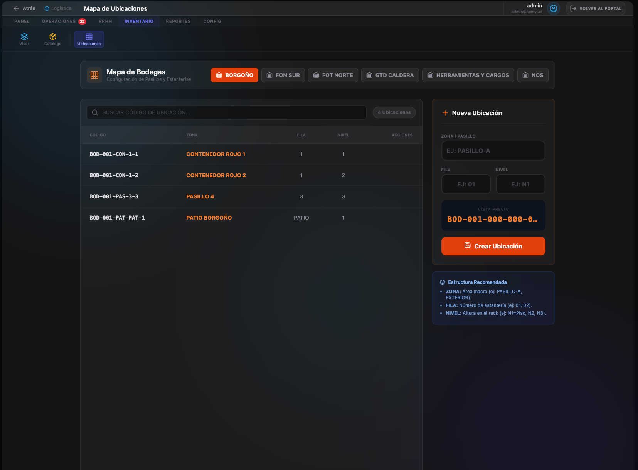Click the CÓDIGO column header
Image resolution: width=638 pixels, height=470 pixels.
98,135
